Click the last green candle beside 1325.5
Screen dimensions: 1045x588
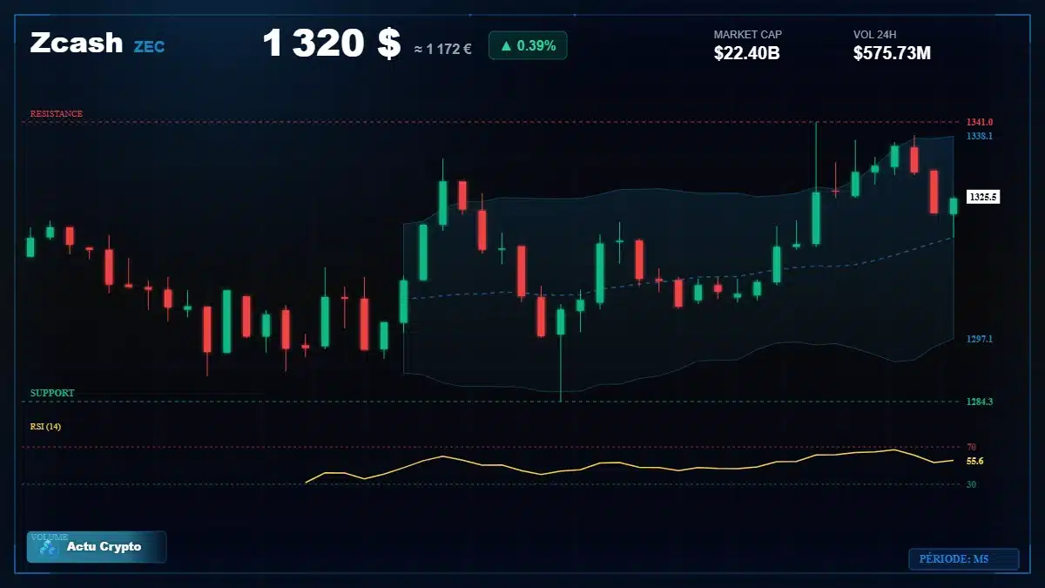(954, 206)
